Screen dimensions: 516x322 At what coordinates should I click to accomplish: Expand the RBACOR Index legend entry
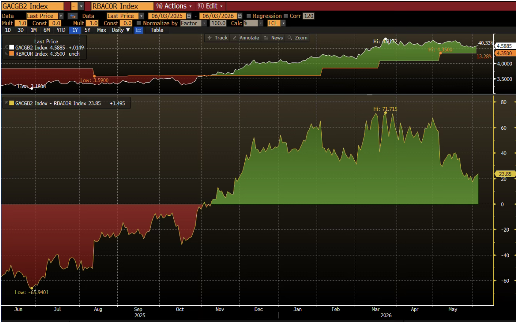coord(6,54)
